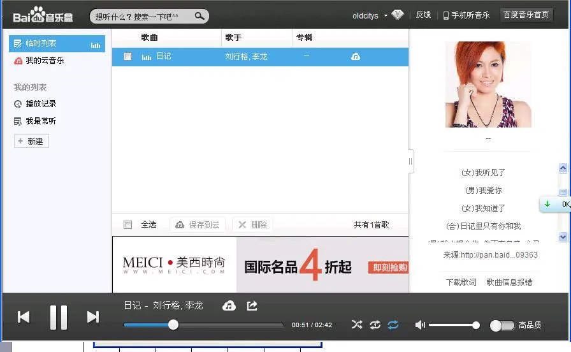Image resolution: width=571 pixels, height=352 pixels.
Task: Click the scrollbar up arrow on the right edge
Action: [563, 168]
